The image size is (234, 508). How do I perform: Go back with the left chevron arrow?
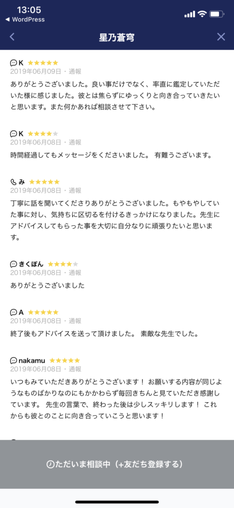coord(12,37)
